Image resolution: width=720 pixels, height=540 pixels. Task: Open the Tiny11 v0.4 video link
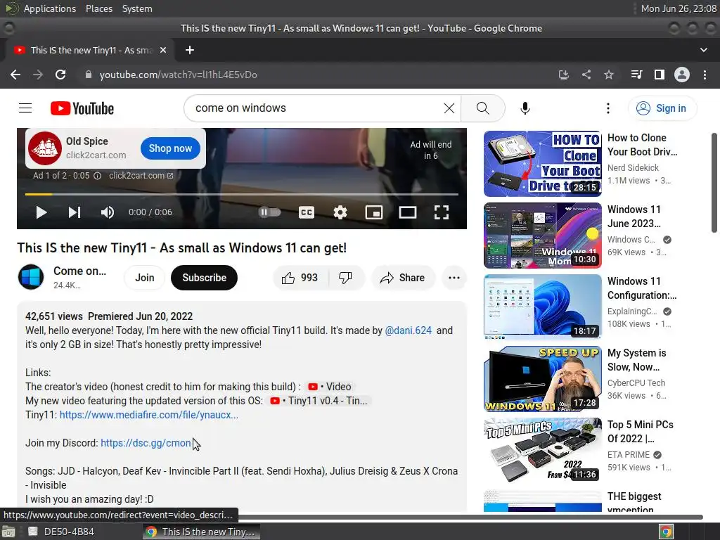319,401
